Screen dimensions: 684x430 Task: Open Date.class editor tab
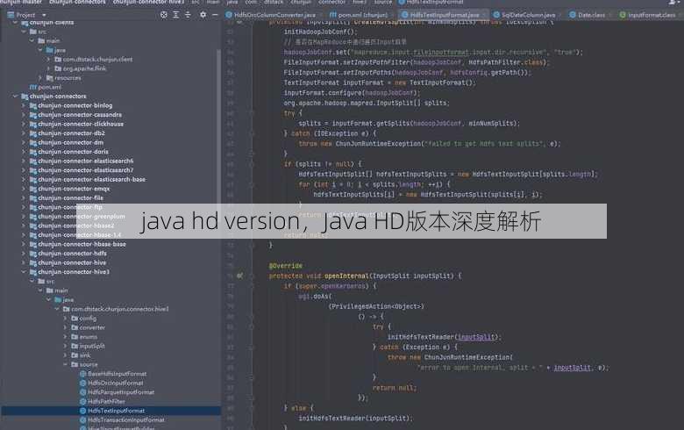(588, 15)
